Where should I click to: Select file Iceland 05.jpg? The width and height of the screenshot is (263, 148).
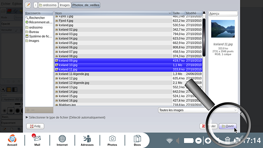click(129, 43)
